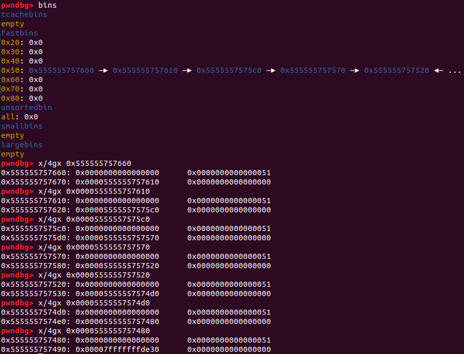Image resolution: width=464 pixels, height=354 pixels.
Task: Click the 'unsortedbin' heading
Action: point(26,107)
